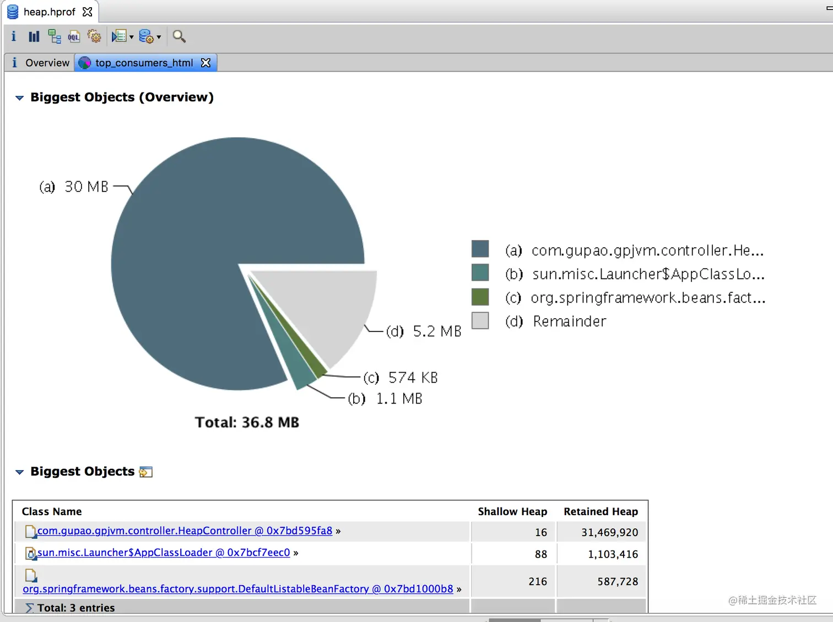
Task: Open the » menu after the HeapController link
Action: coord(338,531)
